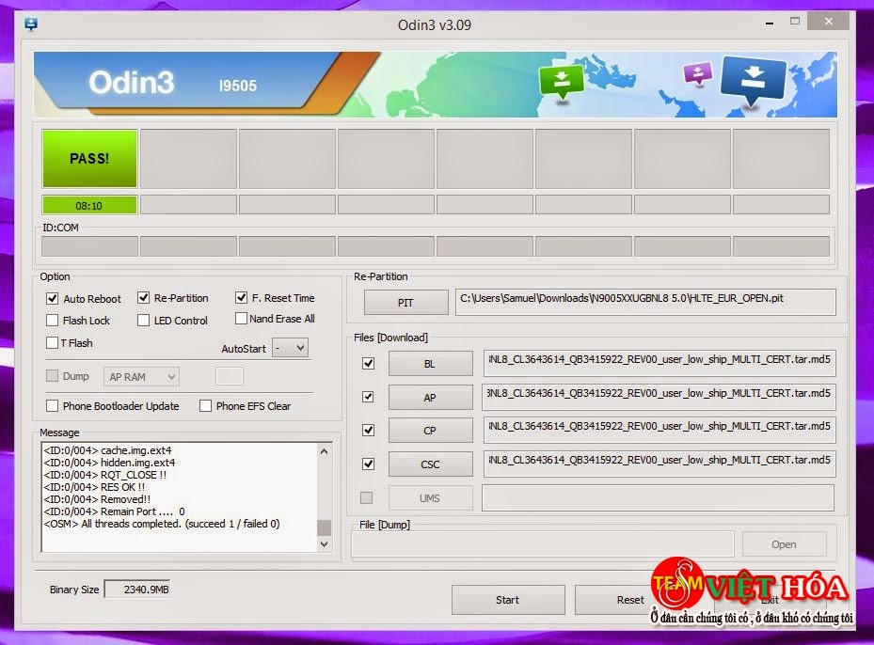Click the 'hidden.img.ext4' log line
Viewport: 874px width, 645px height.
point(109,463)
